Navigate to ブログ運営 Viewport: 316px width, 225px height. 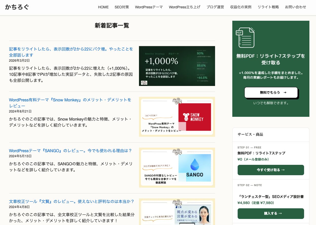(x=215, y=7)
